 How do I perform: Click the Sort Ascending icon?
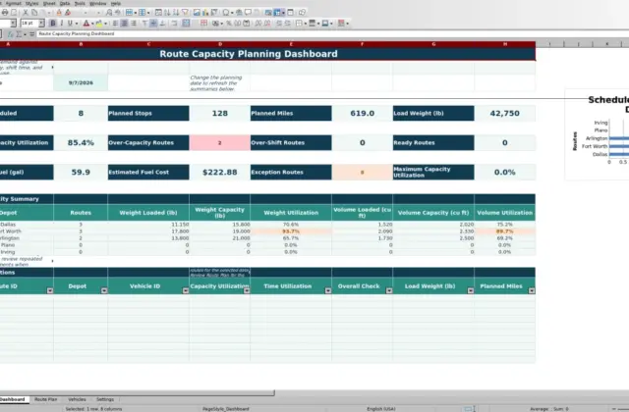(167, 13)
